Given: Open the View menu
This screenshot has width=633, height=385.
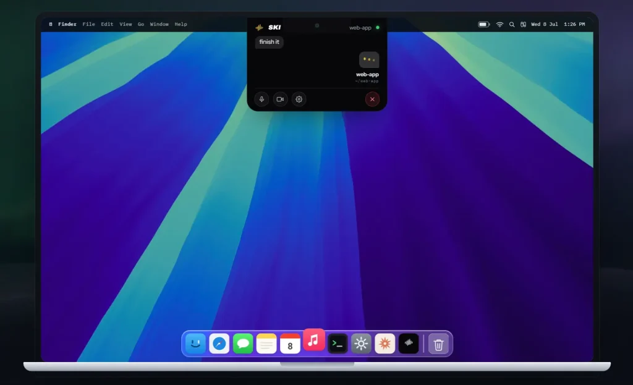Looking at the screenshot, I should 125,24.
